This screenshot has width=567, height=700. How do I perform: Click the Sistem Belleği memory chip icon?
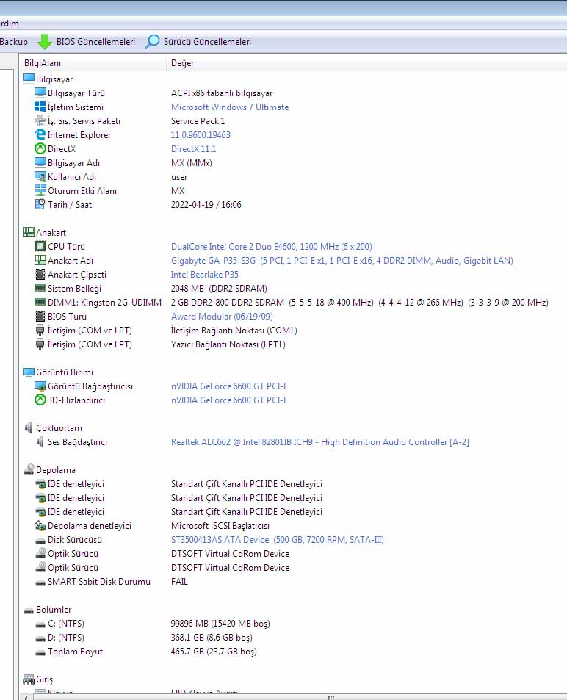40,289
